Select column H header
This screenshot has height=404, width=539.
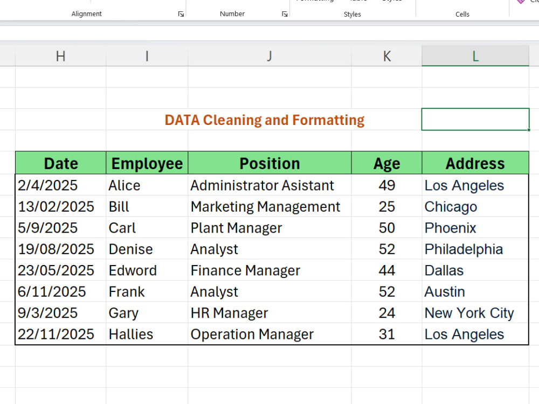click(60, 56)
